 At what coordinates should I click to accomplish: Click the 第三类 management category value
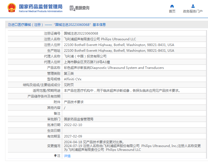[x=69, y=73]
